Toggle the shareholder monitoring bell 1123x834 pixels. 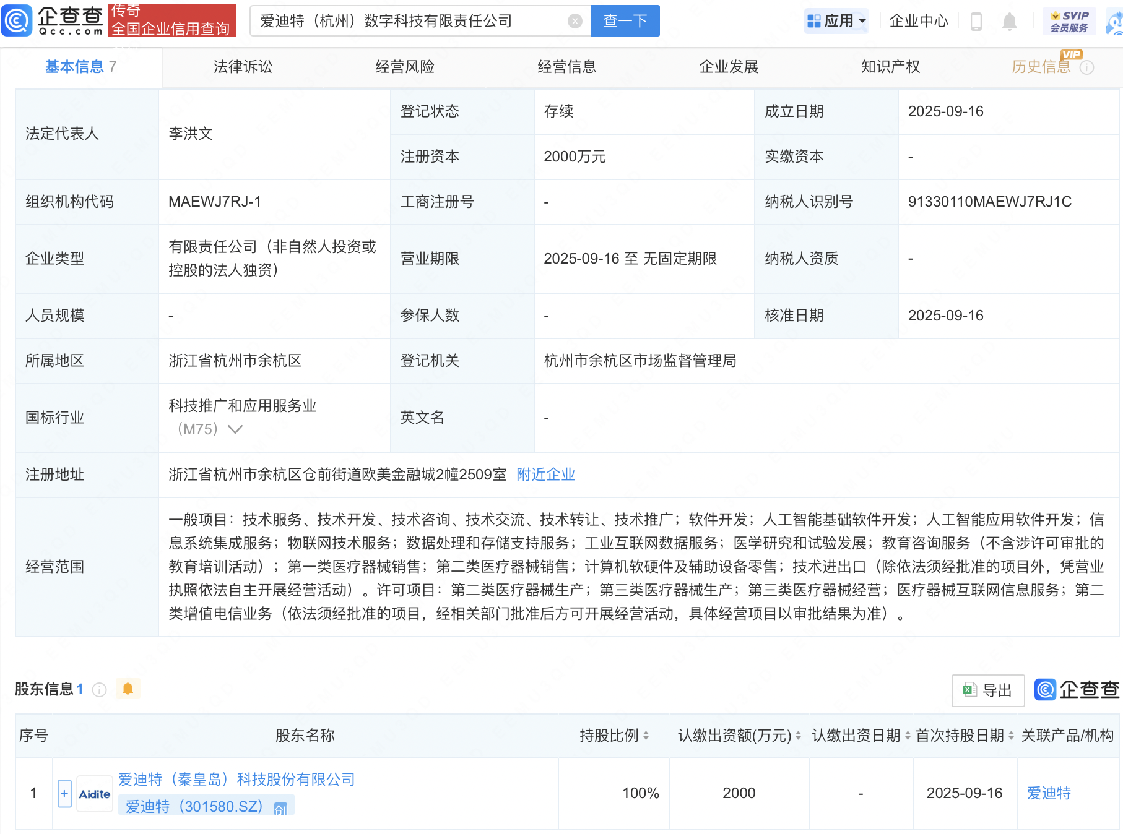(128, 689)
